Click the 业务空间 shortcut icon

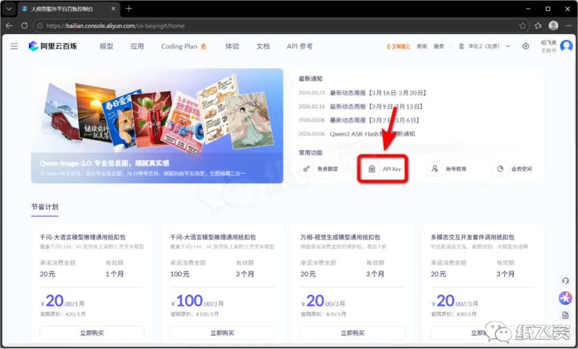tap(500, 169)
